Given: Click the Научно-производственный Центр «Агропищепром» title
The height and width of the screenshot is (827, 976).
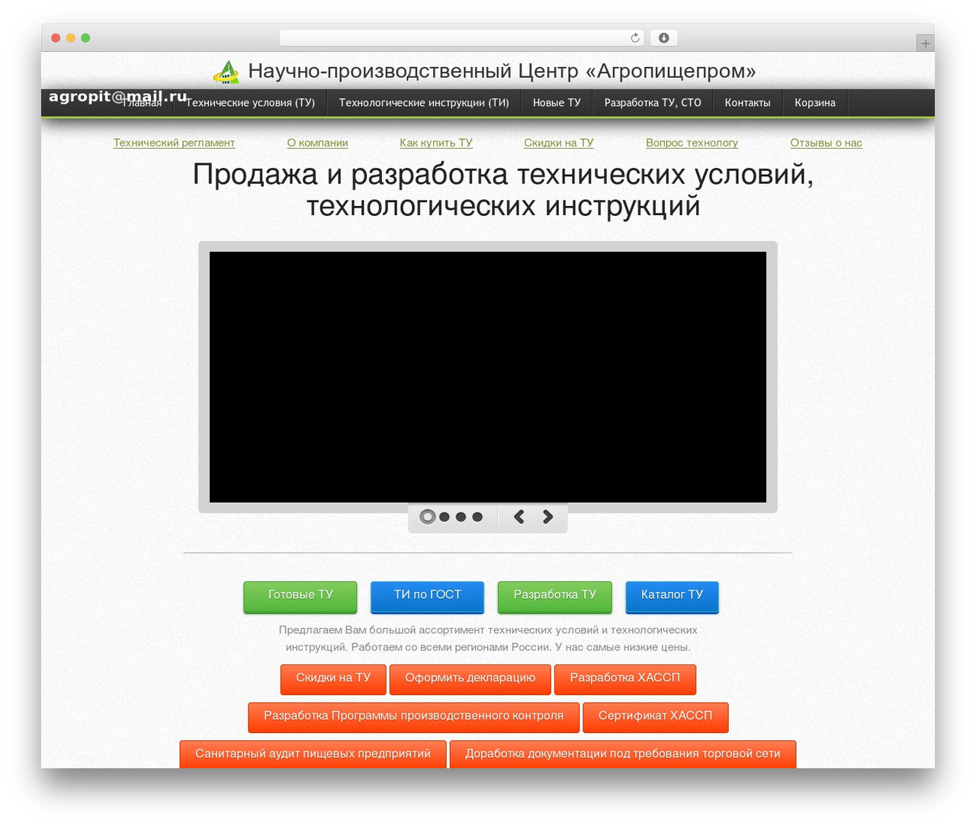Looking at the screenshot, I should pos(502,71).
